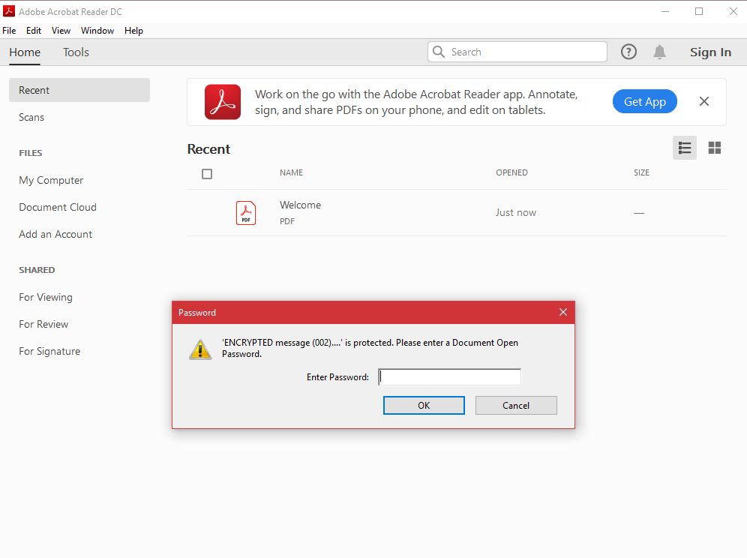Click in the Search box
The width and height of the screenshot is (747, 558).
pyautogui.click(x=525, y=52)
